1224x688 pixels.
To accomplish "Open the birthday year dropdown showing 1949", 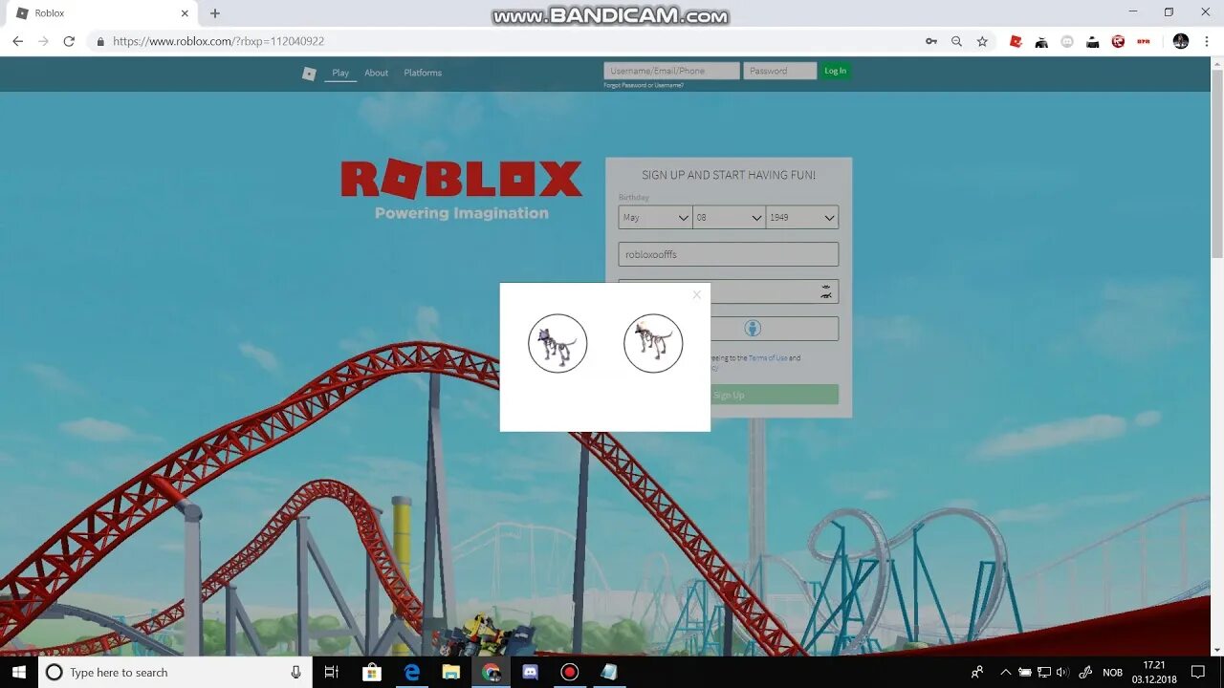I will point(802,218).
